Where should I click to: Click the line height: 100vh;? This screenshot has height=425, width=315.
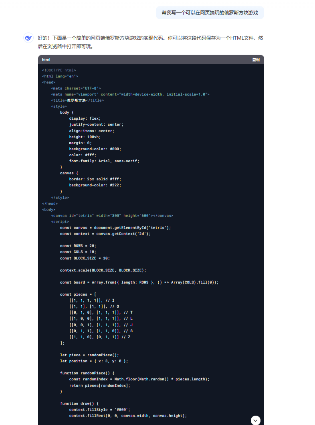coord(85,137)
